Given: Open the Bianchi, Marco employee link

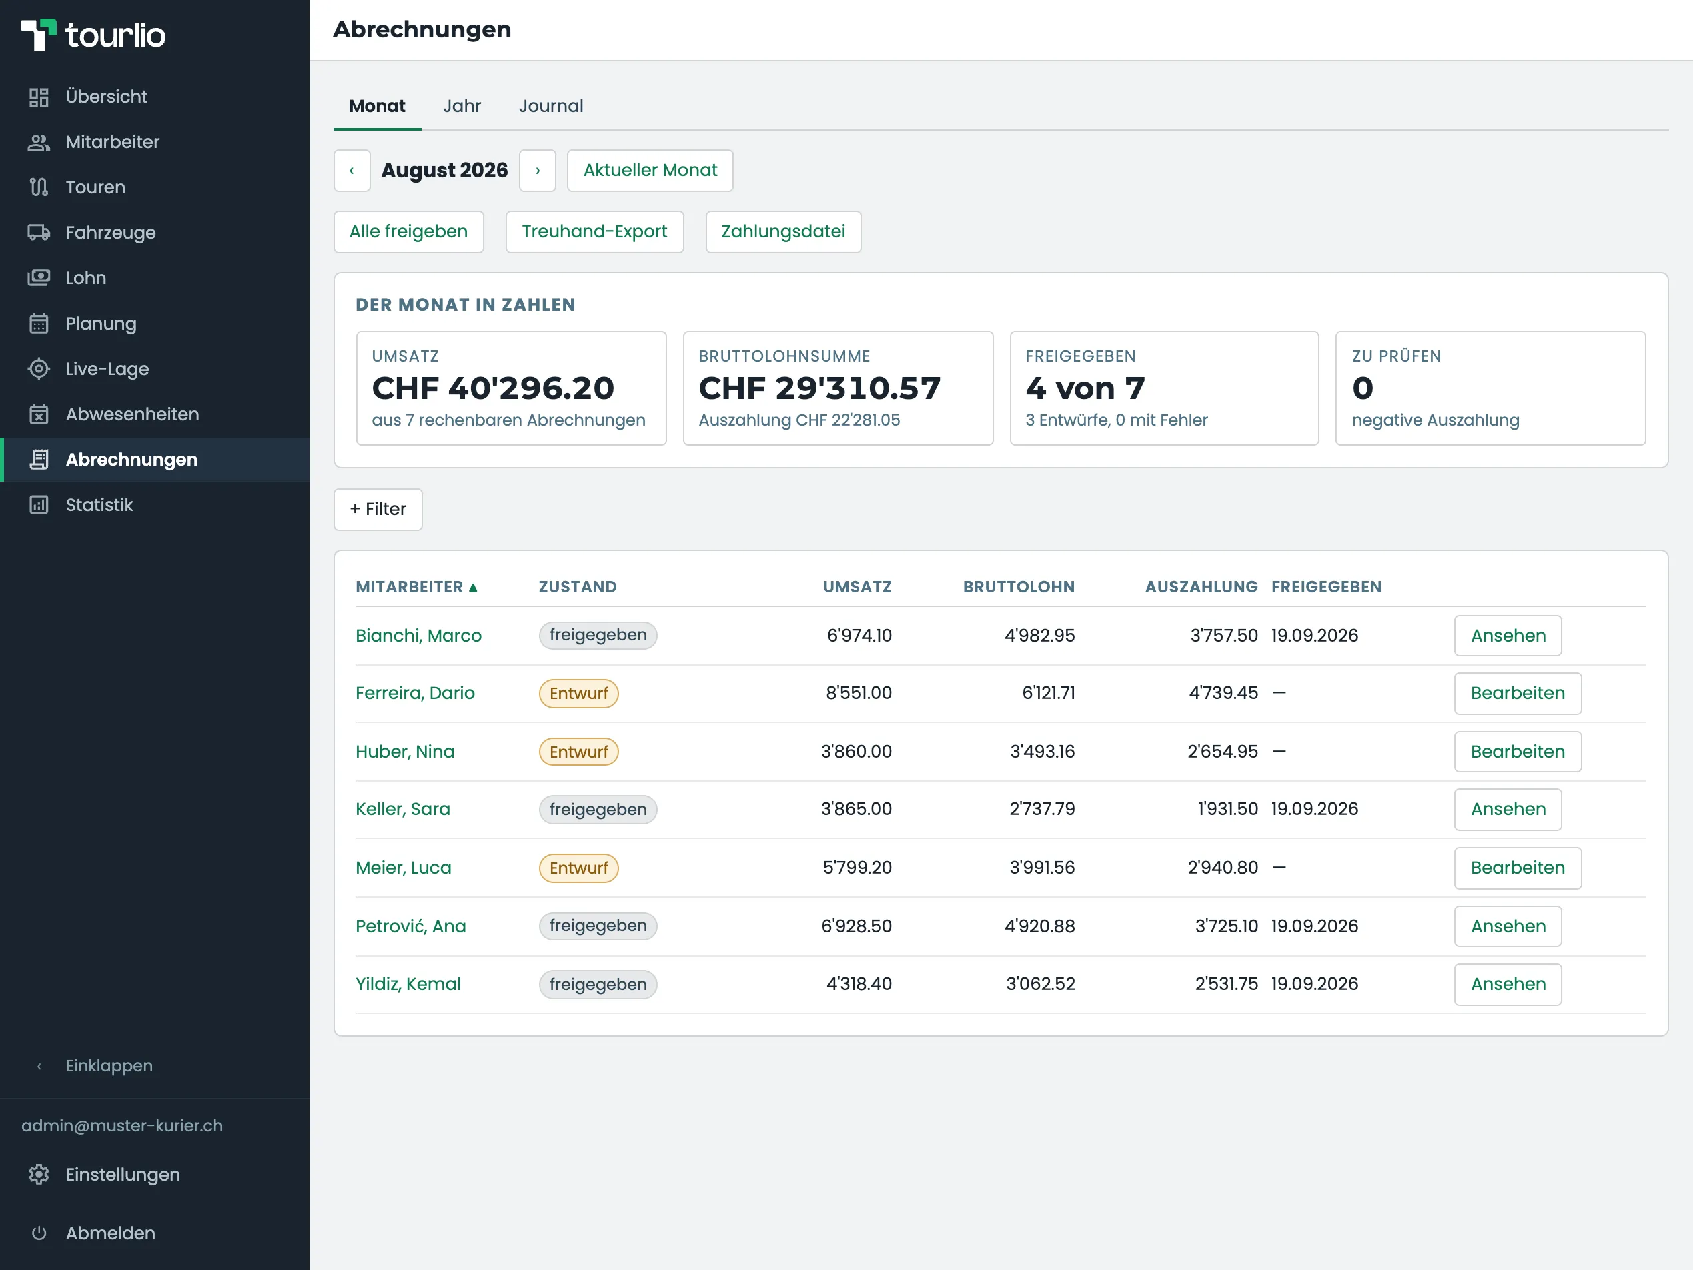Looking at the screenshot, I should pos(419,636).
